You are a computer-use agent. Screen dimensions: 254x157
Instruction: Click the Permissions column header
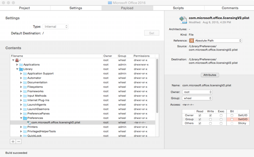tap(144, 56)
